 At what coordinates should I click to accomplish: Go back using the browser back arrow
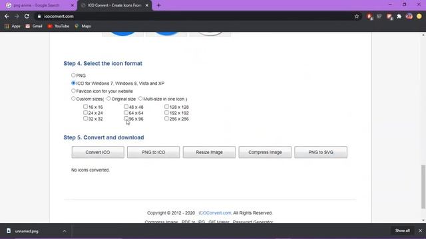click(x=7, y=16)
